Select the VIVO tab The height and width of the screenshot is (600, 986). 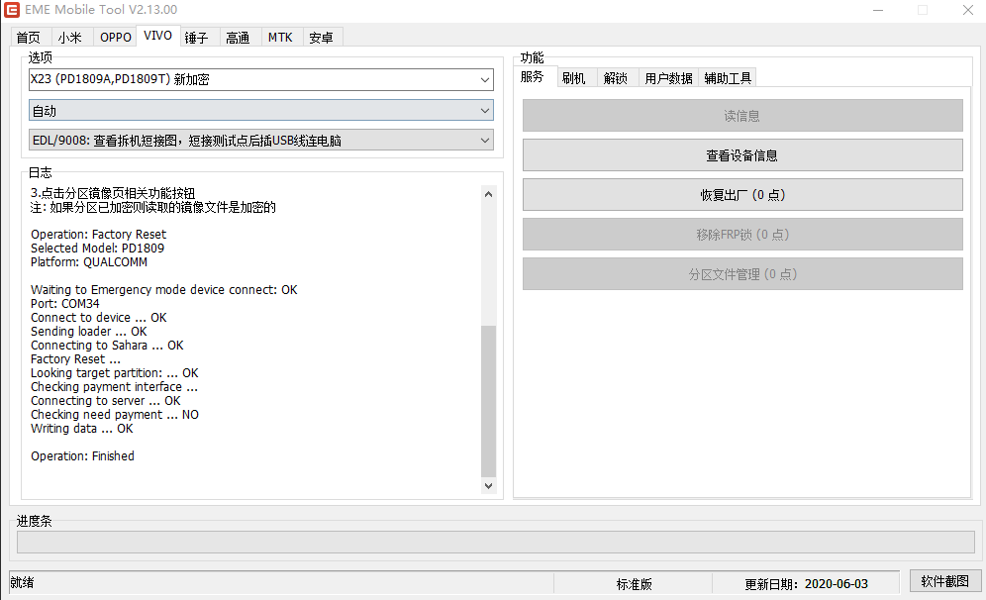coord(157,36)
